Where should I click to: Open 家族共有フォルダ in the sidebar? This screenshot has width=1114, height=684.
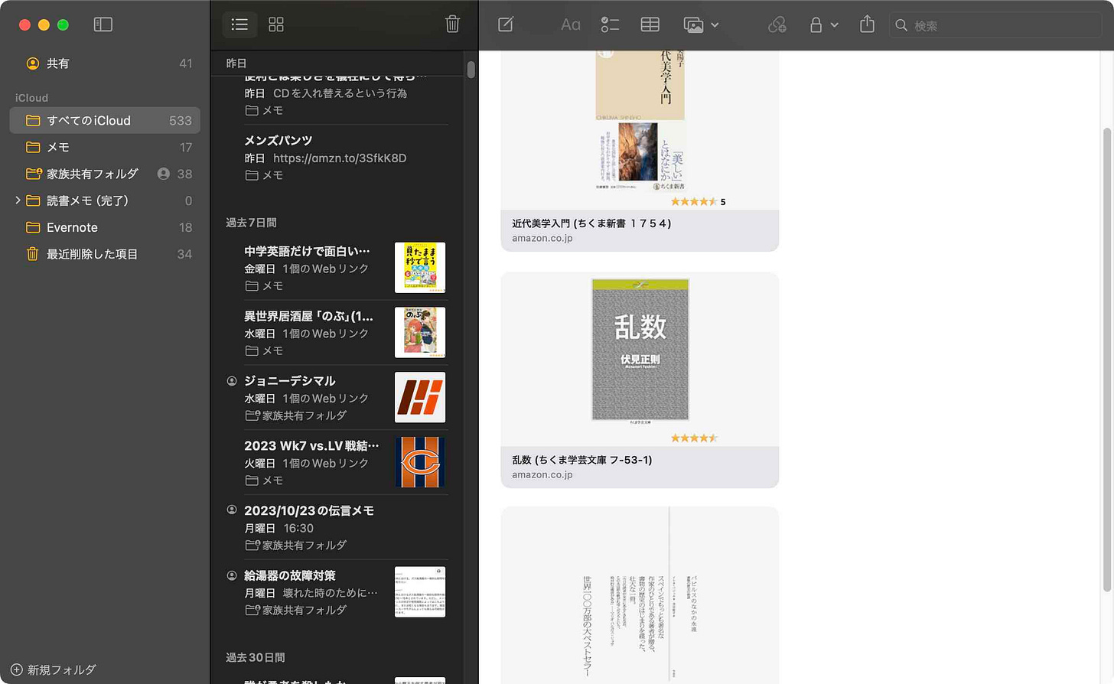(x=105, y=174)
